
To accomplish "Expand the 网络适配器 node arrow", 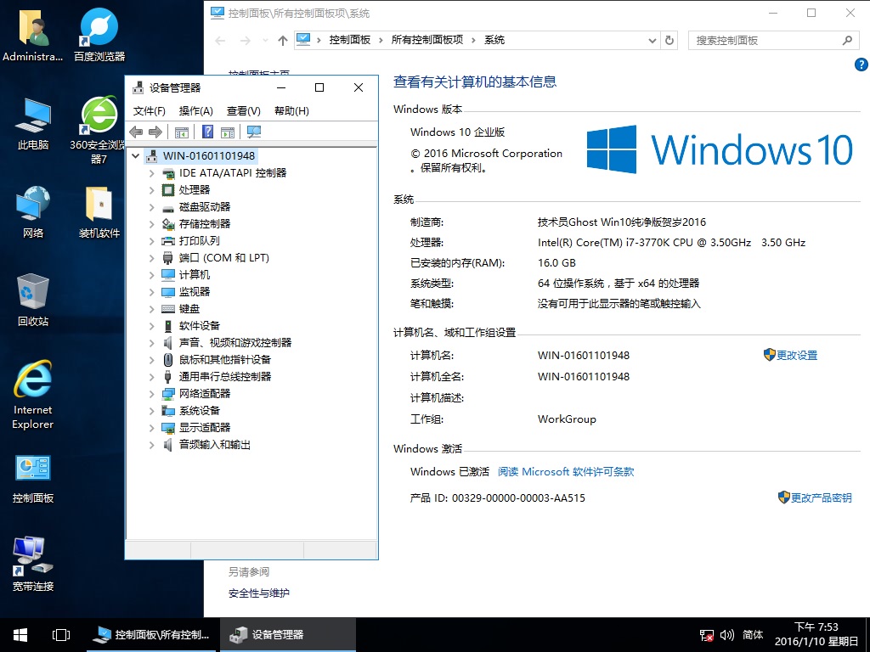I will point(151,394).
